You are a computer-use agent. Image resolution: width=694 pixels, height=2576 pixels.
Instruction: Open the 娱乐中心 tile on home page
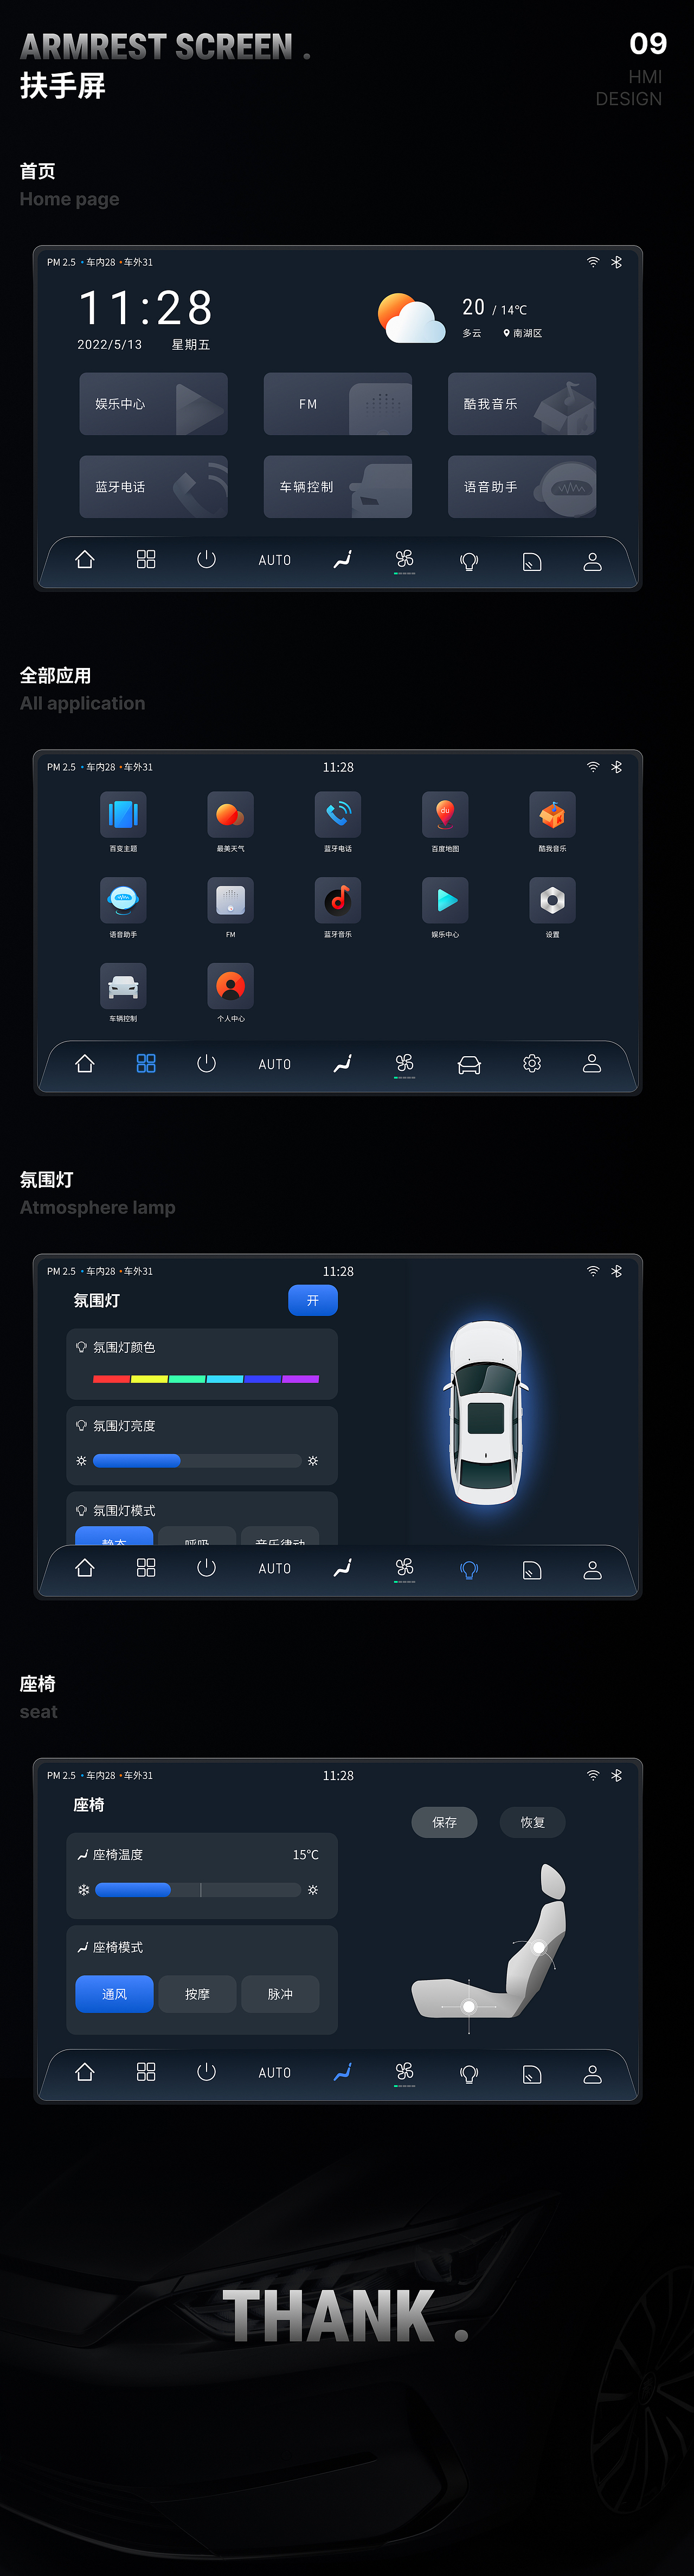point(153,404)
